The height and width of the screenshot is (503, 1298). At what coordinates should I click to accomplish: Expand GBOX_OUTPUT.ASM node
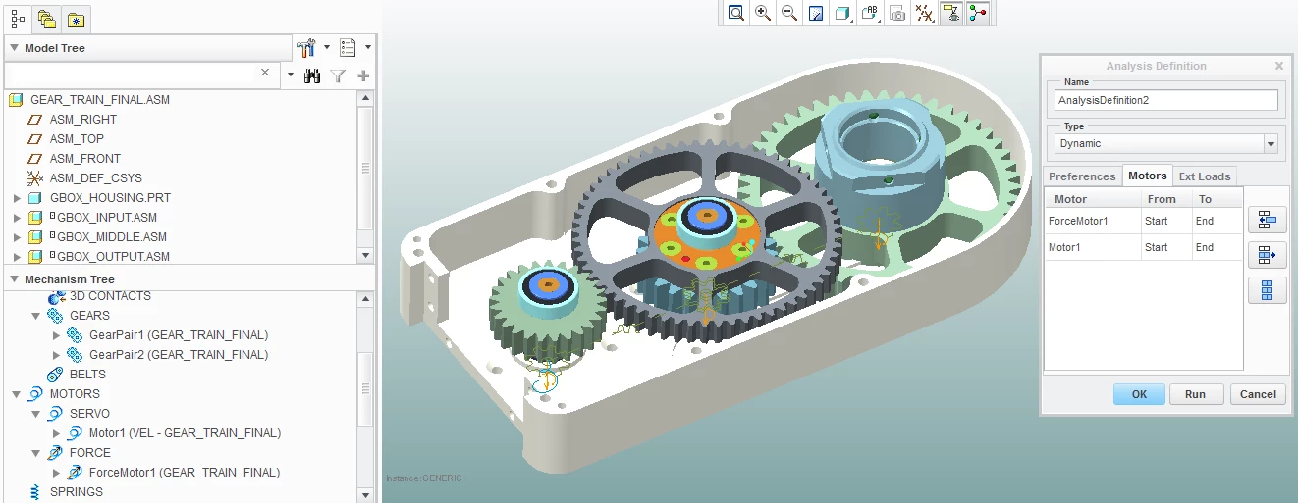pyautogui.click(x=17, y=257)
